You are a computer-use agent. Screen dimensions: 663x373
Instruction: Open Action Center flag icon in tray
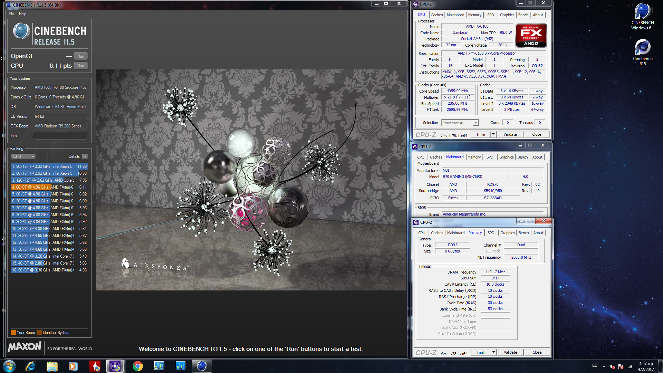[x=621, y=366]
